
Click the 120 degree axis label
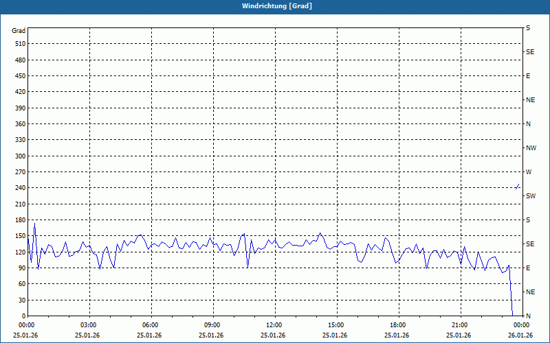pyautogui.click(x=21, y=252)
